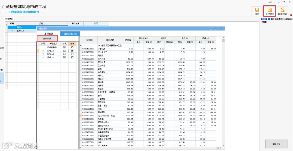Uncheck 对比 checkbox for 投标人2
Image resolution: width=293 pixels, height=151 pixels.
coord(65,54)
